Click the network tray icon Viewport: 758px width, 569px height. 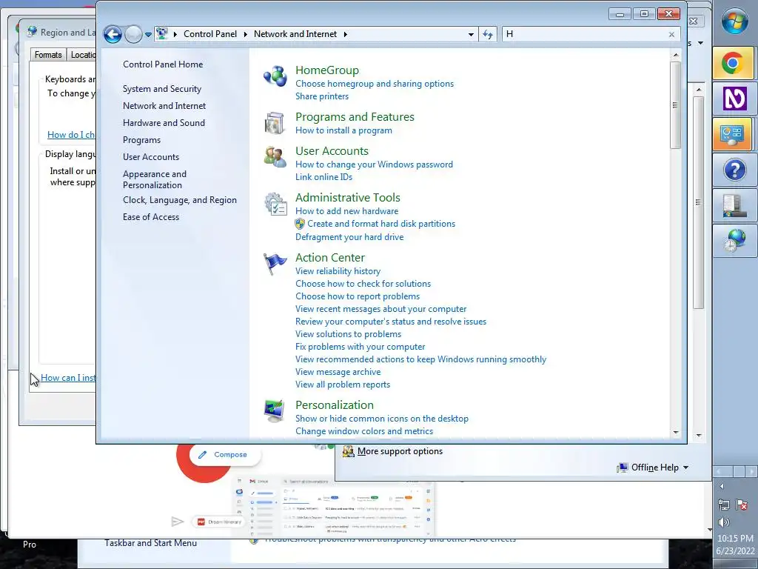pyautogui.click(x=724, y=505)
